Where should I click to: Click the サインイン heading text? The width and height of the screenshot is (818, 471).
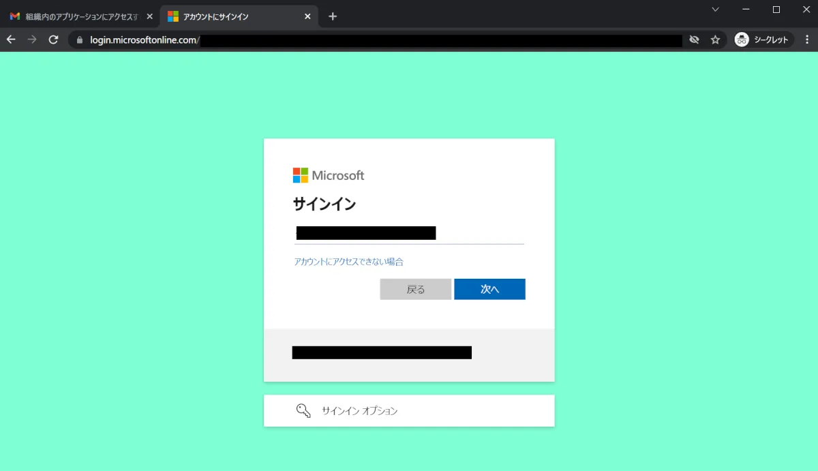[x=324, y=204]
